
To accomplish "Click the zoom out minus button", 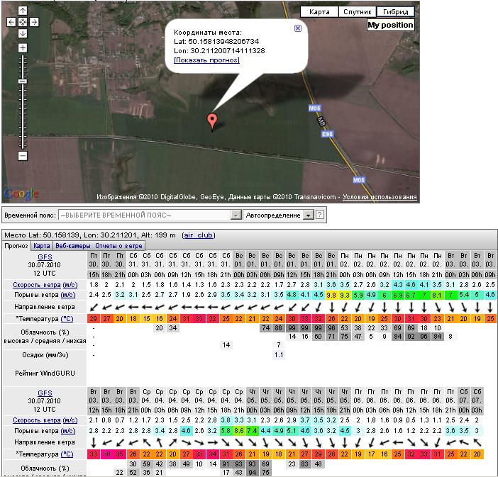I will tap(23, 155).
